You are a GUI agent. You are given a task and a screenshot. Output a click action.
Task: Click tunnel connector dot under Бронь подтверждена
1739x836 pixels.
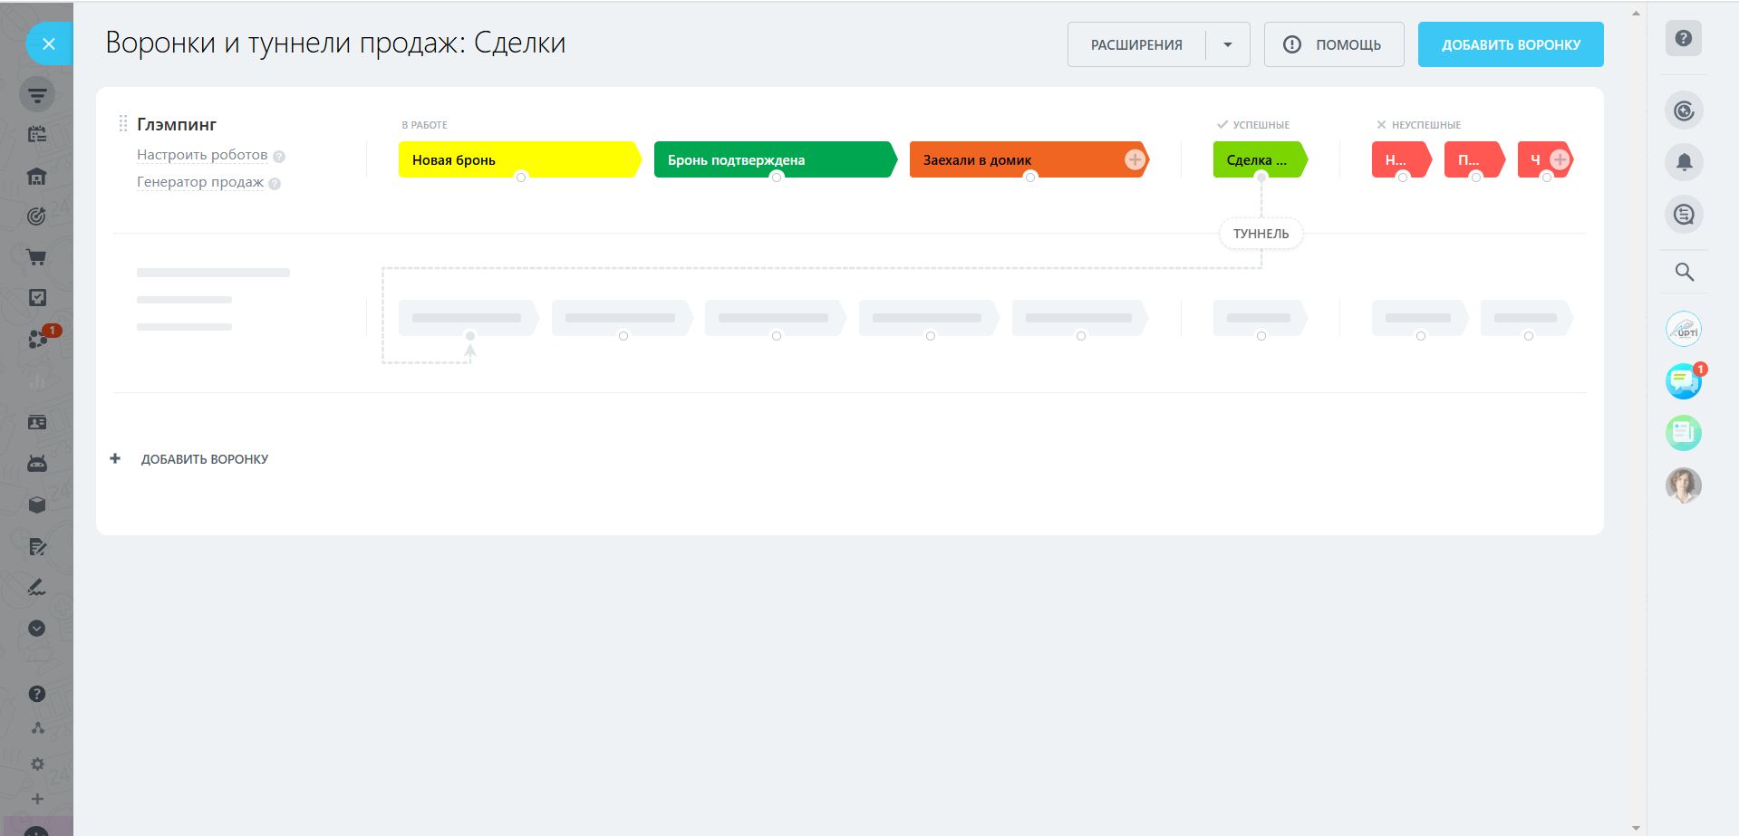(x=777, y=178)
